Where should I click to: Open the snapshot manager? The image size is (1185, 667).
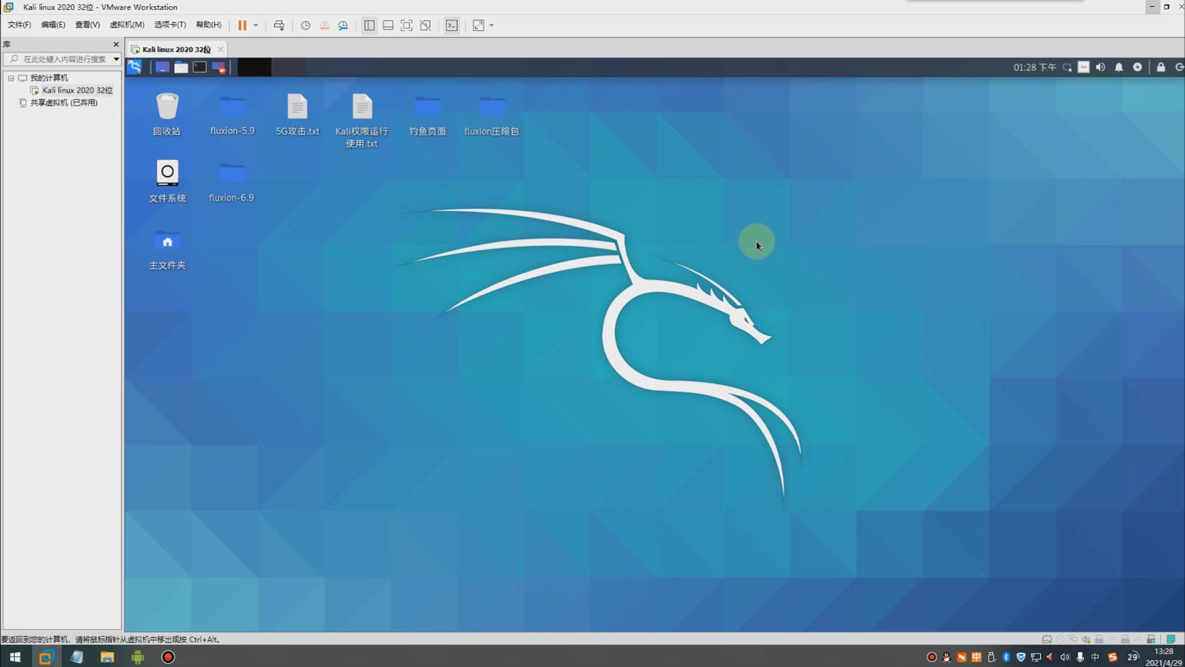click(343, 25)
